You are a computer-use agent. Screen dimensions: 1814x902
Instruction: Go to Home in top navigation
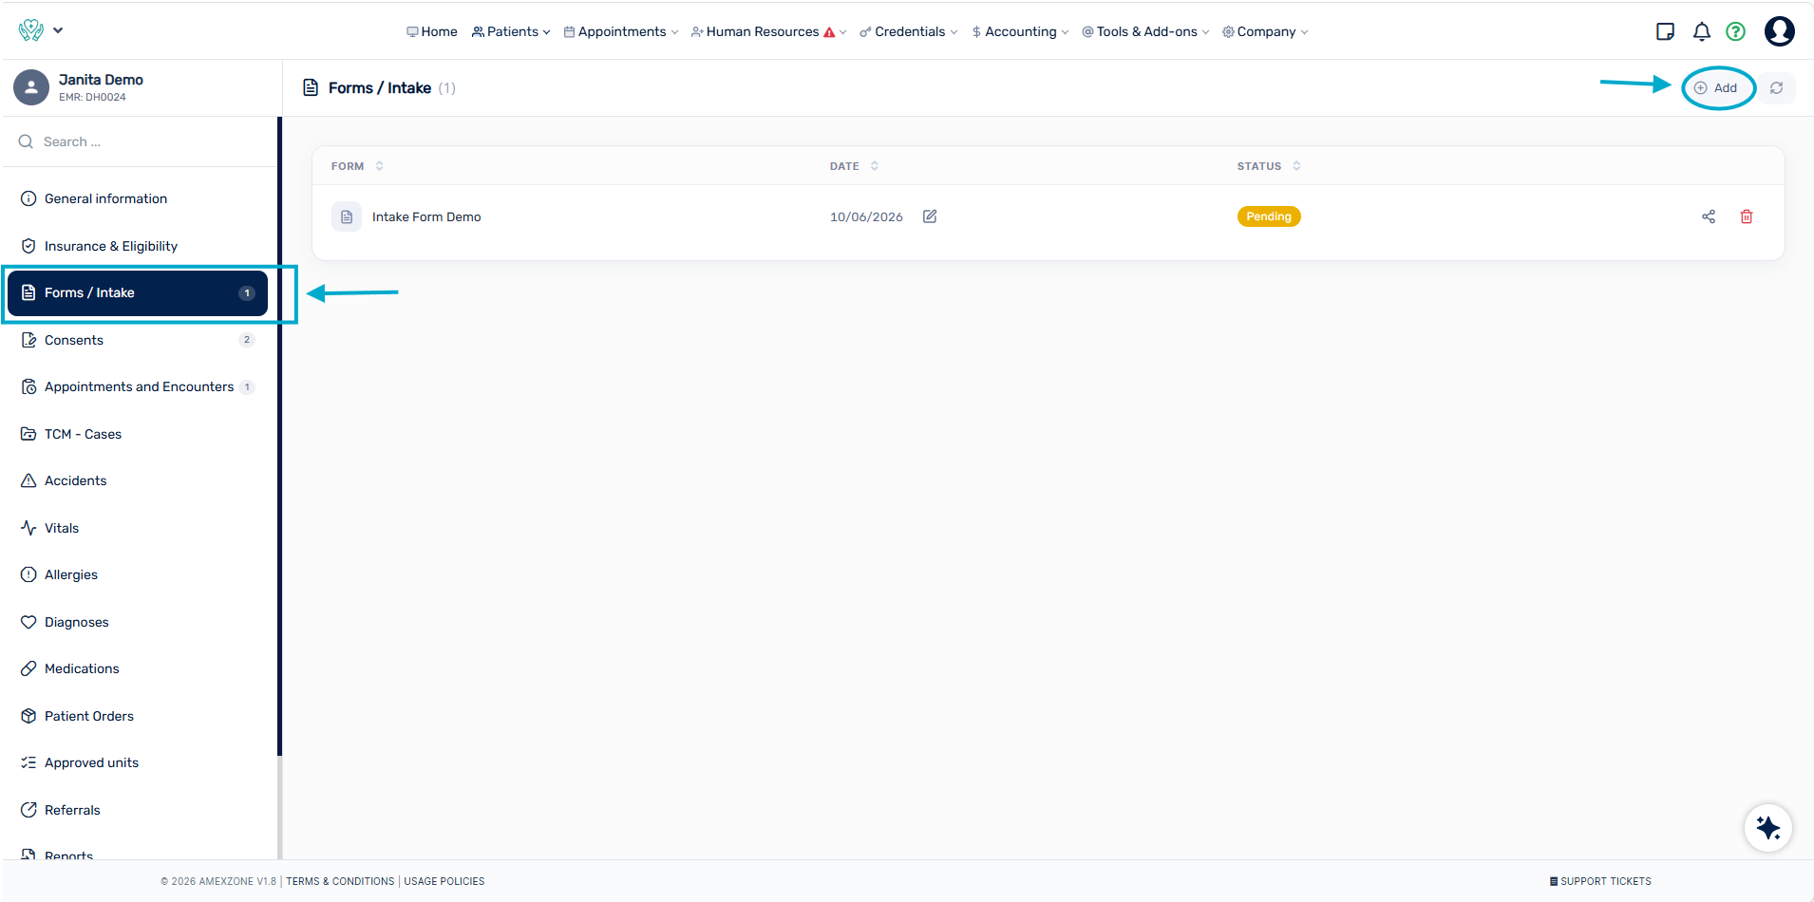click(x=432, y=31)
